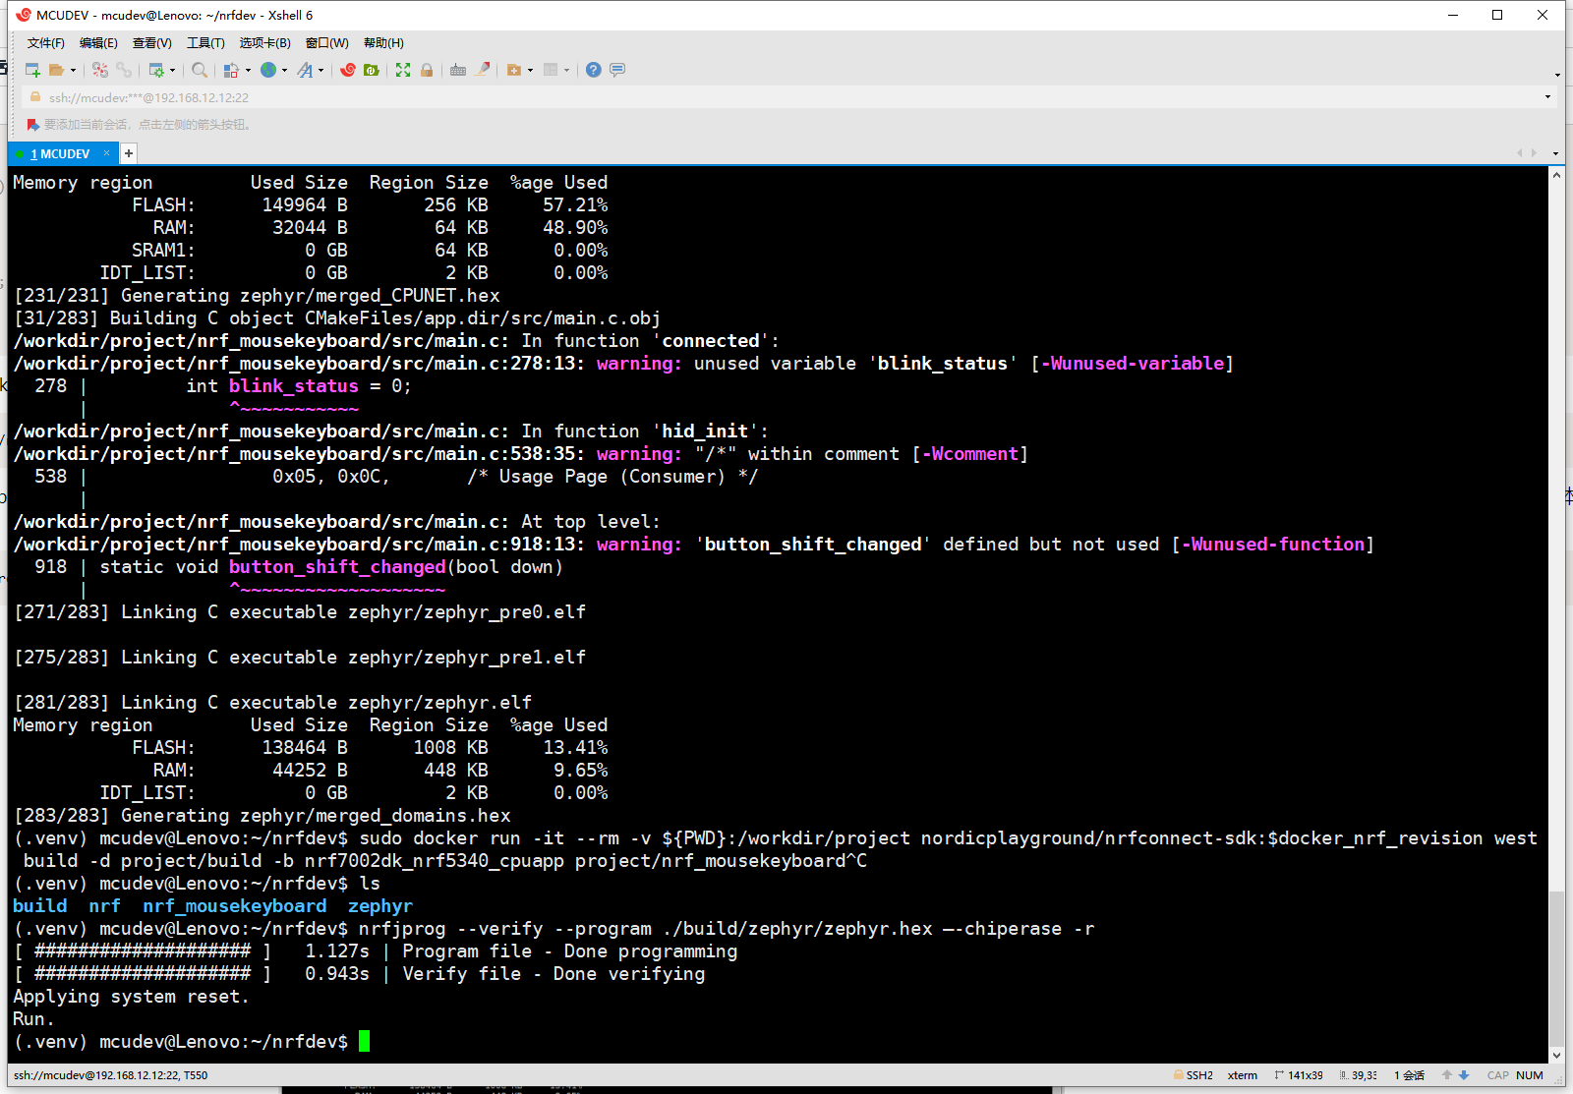Expand the color scheme dropdown arrow
Screen dimensions: 1573x1094
click(x=248, y=70)
